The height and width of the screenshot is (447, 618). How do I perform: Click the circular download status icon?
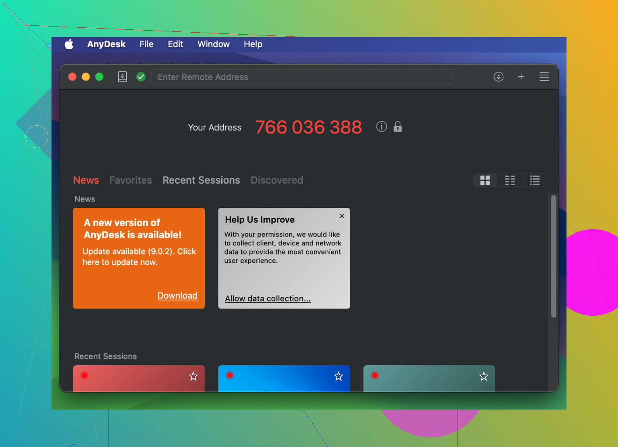[x=499, y=77]
